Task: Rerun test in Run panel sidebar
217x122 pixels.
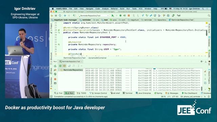Action: coord(55,66)
